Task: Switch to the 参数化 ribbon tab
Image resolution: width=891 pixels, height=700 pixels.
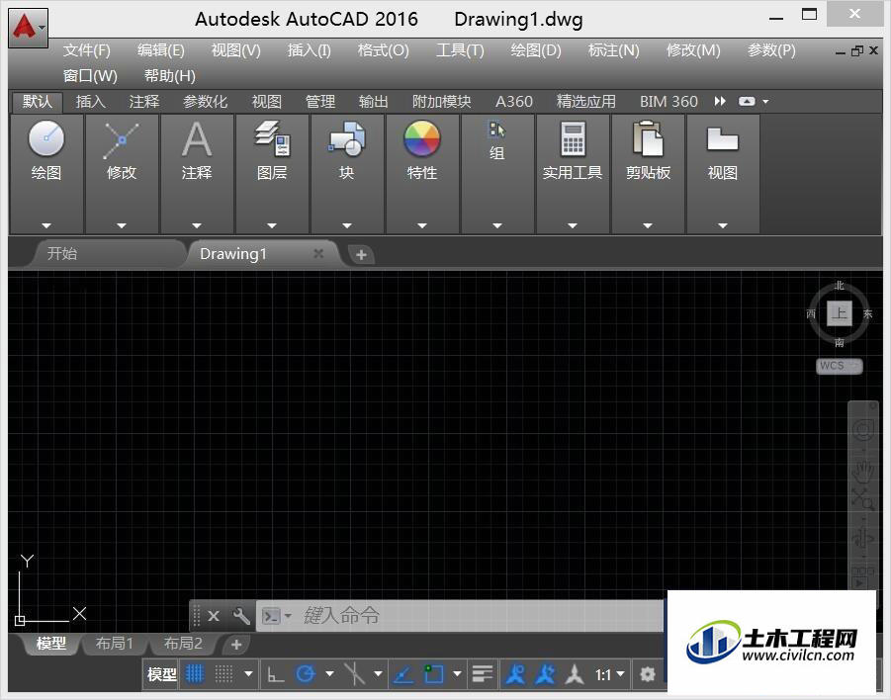Action: click(x=205, y=102)
